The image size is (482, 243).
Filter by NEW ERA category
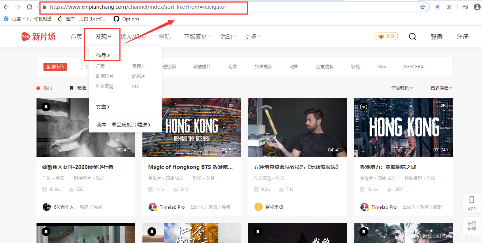[x=413, y=67]
